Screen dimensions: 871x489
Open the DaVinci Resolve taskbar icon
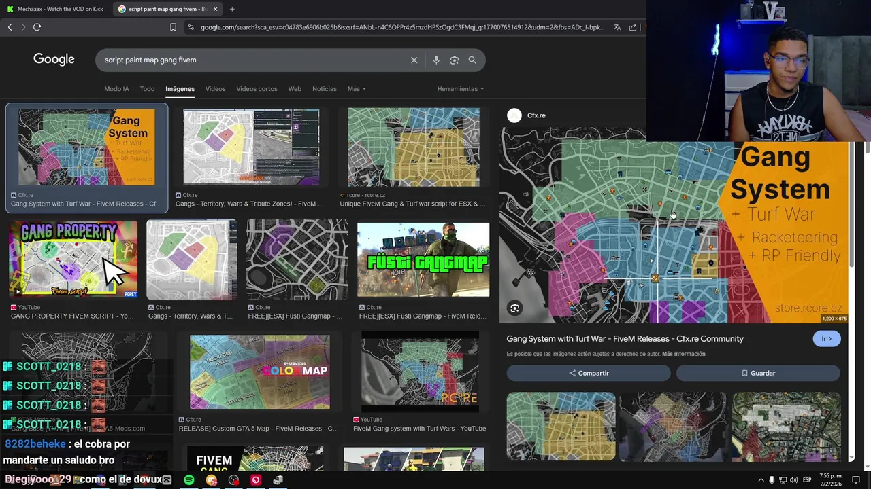[234, 479]
